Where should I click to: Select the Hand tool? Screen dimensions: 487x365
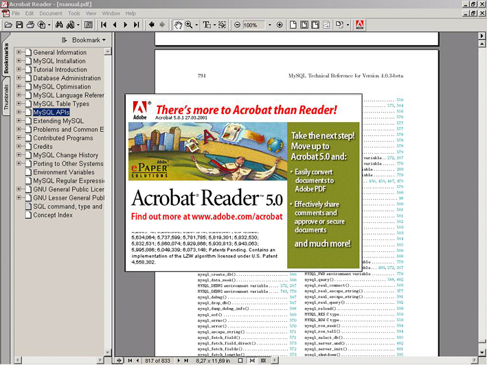click(x=179, y=25)
